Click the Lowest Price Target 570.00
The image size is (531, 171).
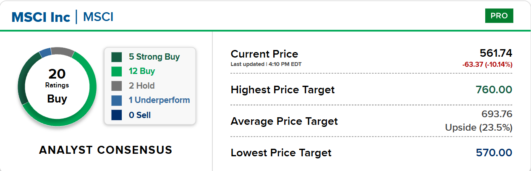pos(494,153)
